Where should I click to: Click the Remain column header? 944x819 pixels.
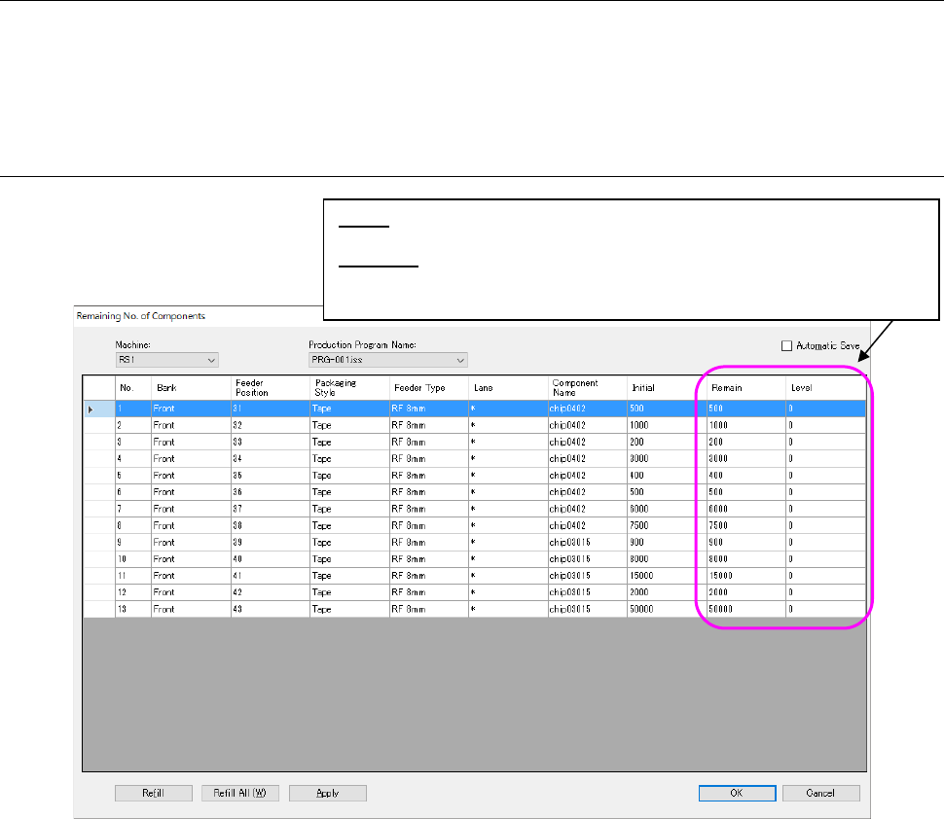[744, 388]
